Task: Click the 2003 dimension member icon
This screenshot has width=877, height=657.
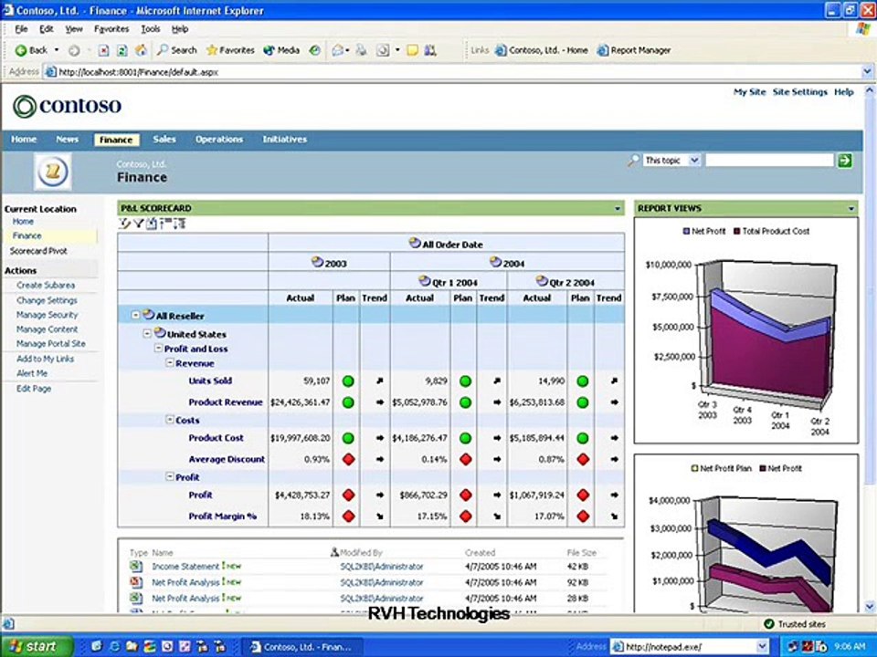Action: coord(317,262)
